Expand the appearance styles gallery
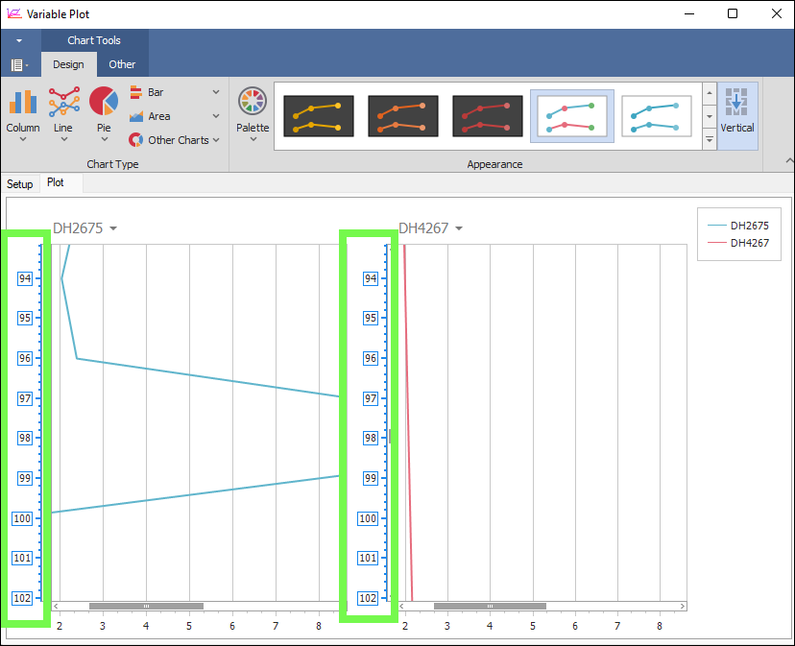 click(710, 140)
